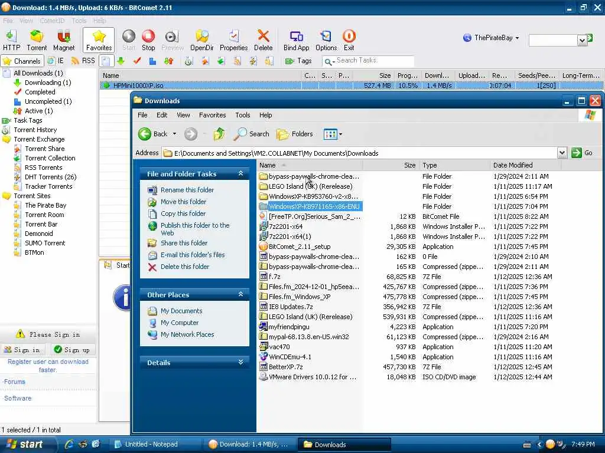Select the BitComet_2.11_setup file
This screenshot has width=605, height=453.
tap(300, 247)
